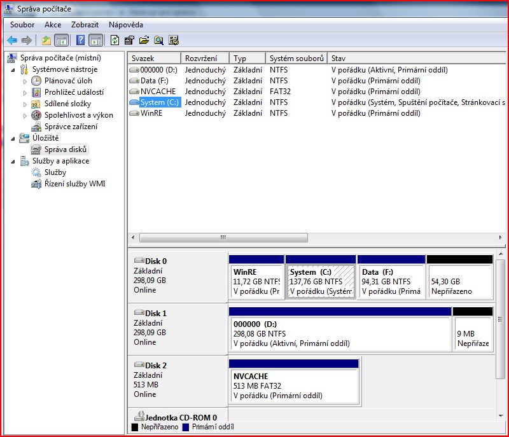The image size is (509, 437).
Task: Open the Zobrazit menu
Action: [85, 24]
